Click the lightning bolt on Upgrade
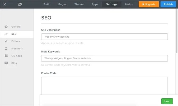Image resolution: width=178 pixels, height=106 pixels. click(x=143, y=4)
